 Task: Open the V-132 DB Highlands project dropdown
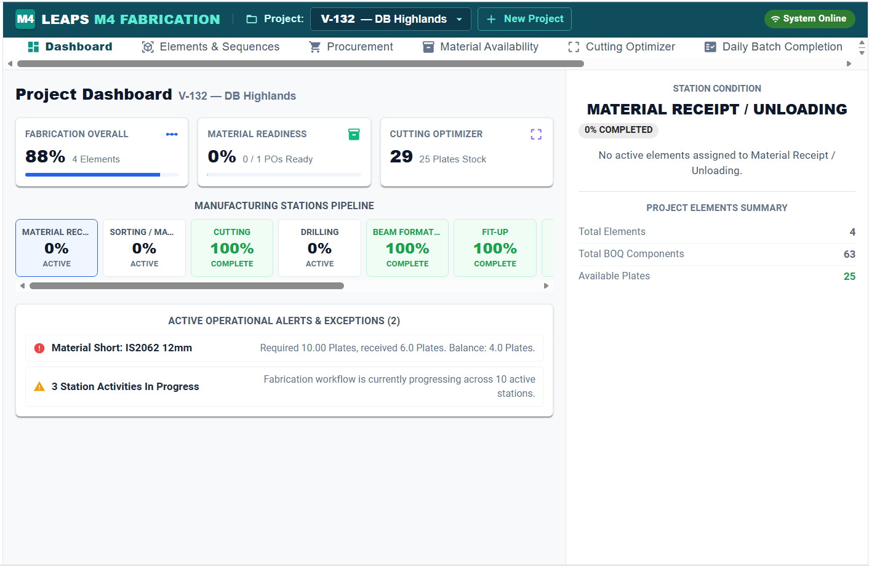pos(391,19)
